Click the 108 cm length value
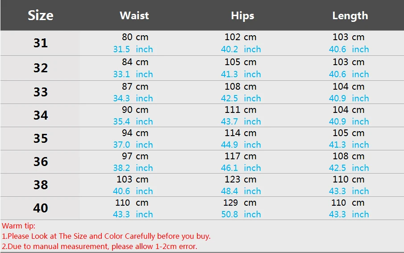Viewport: 404px width, 253px height. point(348,156)
